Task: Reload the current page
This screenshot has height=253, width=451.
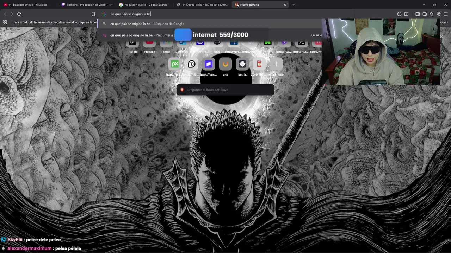Action: pyautogui.click(x=19, y=14)
